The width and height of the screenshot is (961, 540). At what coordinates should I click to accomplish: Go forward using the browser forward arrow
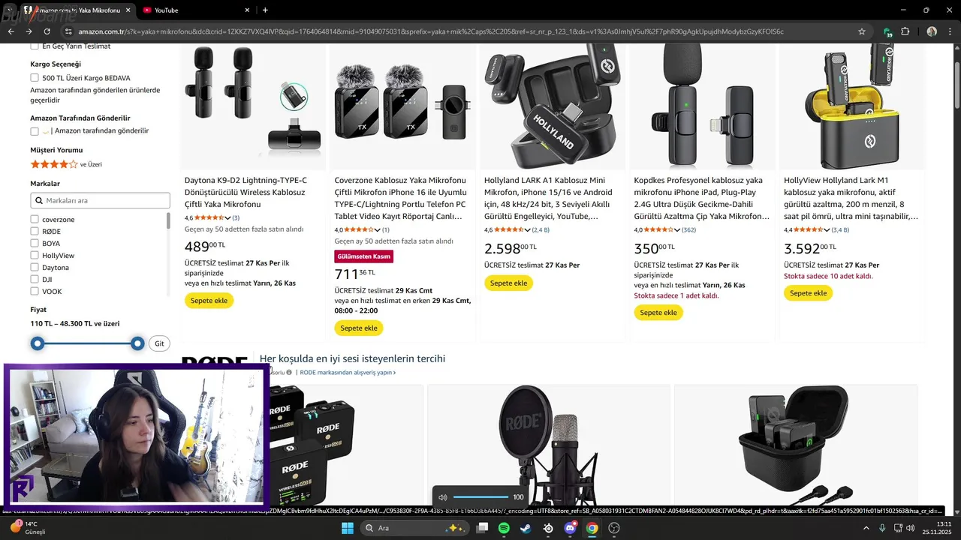pyautogui.click(x=29, y=31)
